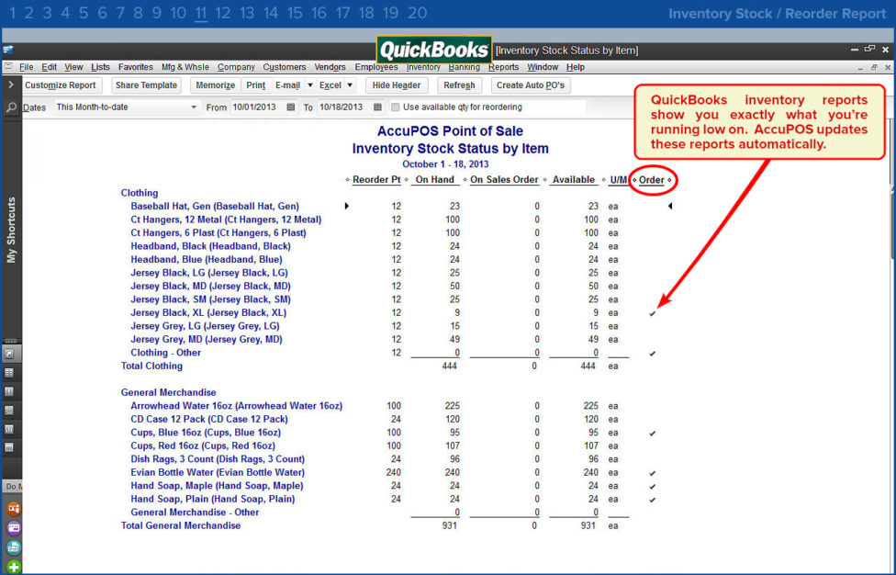Image resolution: width=896 pixels, height=575 pixels.
Task: Click the Print button
Action: (255, 85)
